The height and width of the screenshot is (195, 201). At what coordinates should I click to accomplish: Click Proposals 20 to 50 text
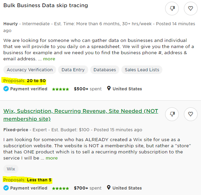25,81
